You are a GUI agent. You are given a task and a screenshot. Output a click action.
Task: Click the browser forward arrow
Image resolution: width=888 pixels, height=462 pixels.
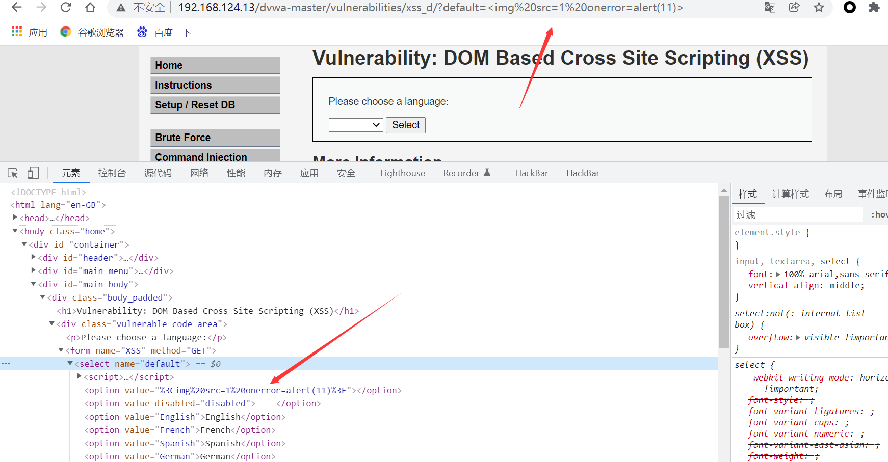(x=41, y=7)
